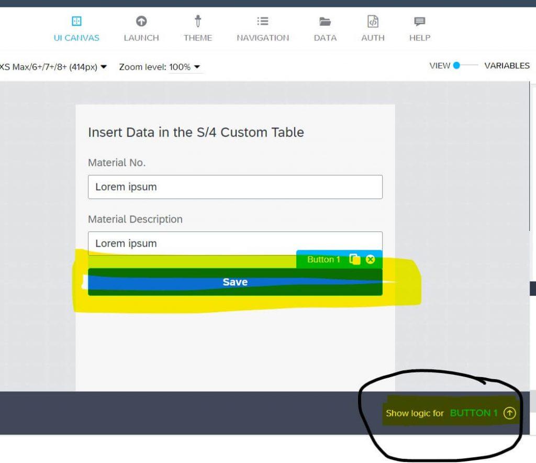The image size is (536, 463).
Task: Open the Zoom level 100% dropdown
Action: click(x=185, y=67)
